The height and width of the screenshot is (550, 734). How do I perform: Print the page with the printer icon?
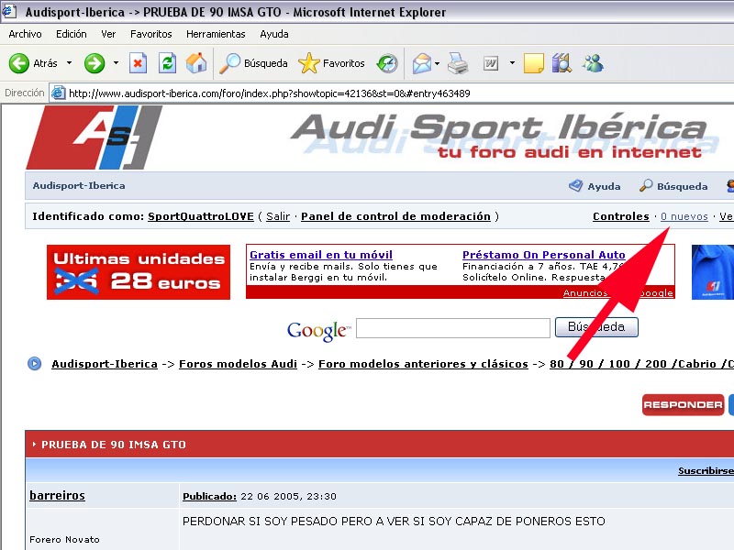click(458, 63)
